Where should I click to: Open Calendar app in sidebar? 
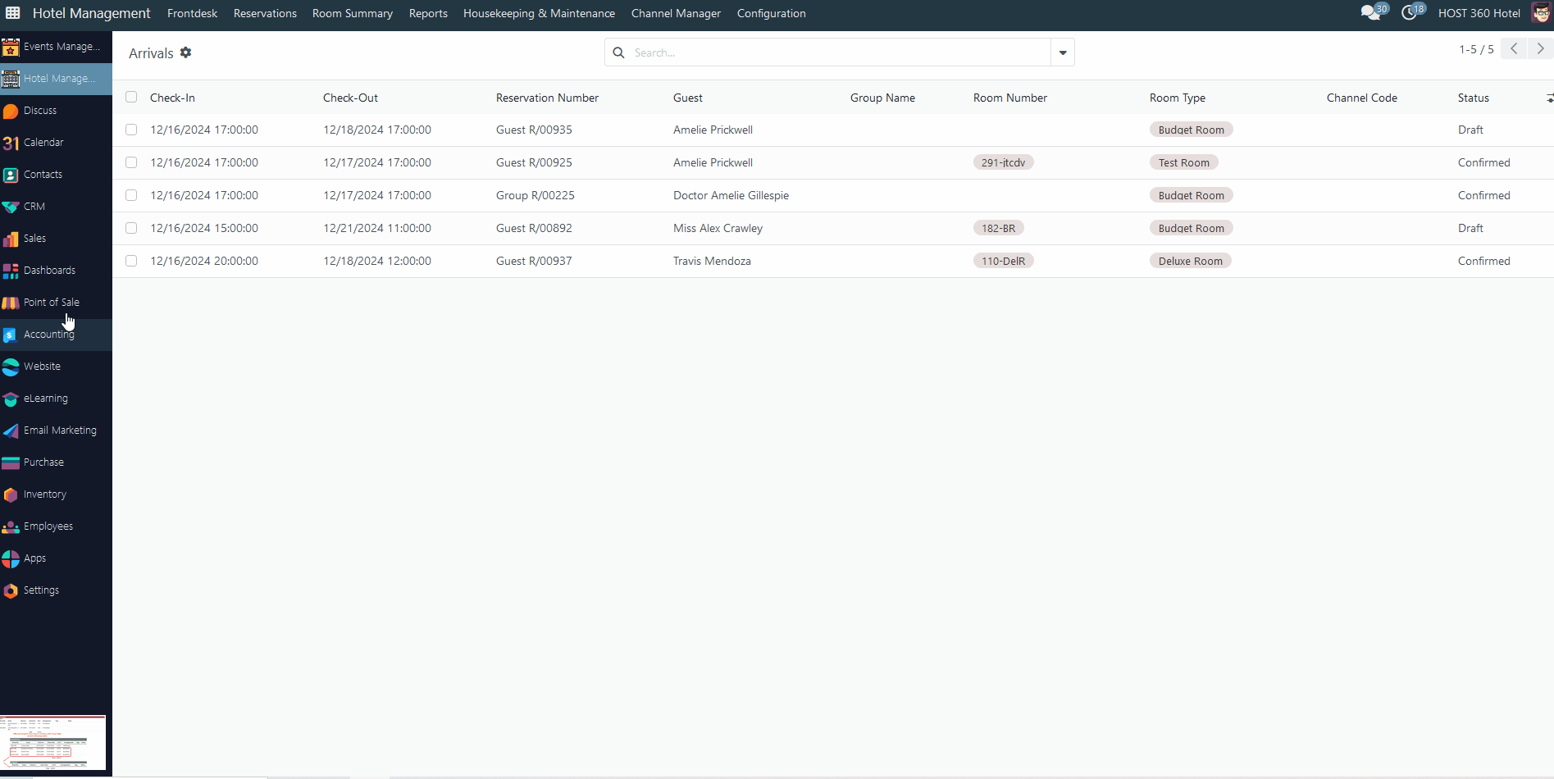point(56,143)
